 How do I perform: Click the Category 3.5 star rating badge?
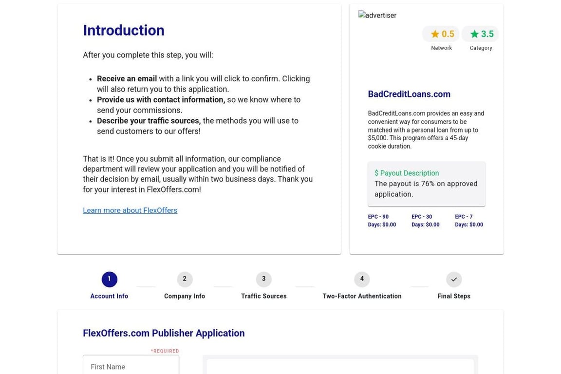480,34
